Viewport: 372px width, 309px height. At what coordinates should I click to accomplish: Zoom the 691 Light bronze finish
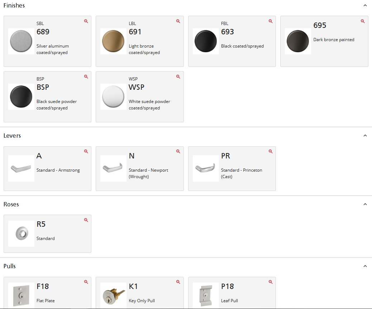point(178,21)
